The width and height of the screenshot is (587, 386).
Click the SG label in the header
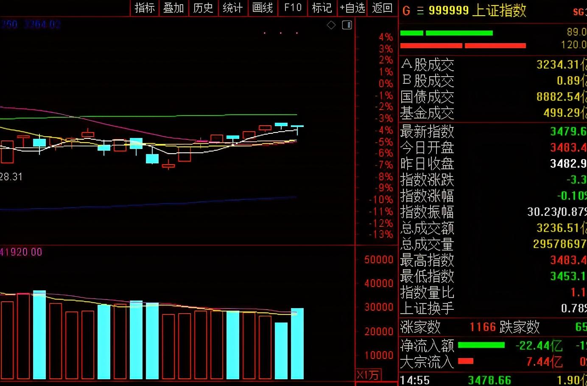point(579,12)
